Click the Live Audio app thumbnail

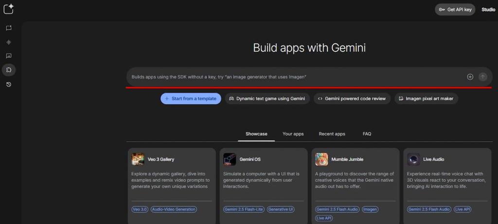pyautogui.click(x=413, y=160)
